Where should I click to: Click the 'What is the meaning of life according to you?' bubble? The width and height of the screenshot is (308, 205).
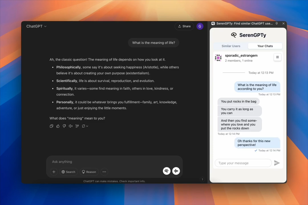[x=257, y=87]
